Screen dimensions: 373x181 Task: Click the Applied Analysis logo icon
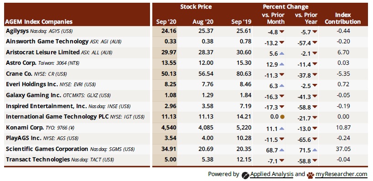point(245,175)
